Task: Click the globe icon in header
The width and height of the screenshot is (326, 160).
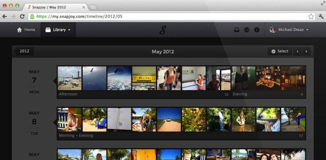Action: point(247,30)
